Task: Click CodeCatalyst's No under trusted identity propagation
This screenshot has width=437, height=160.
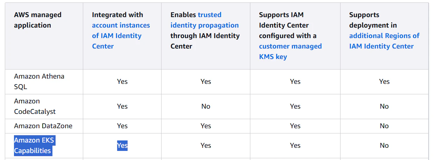Action: [206, 106]
